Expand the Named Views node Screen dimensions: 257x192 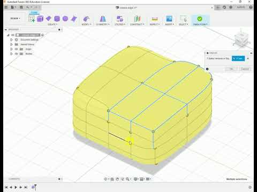11,44
